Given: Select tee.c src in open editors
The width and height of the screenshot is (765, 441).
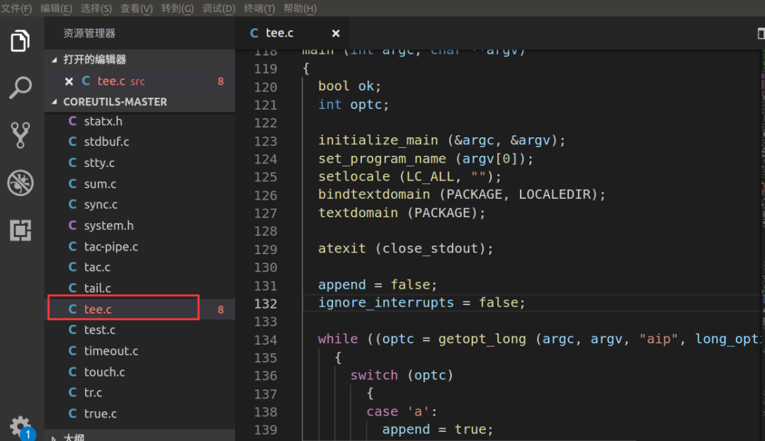Looking at the screenshot, I should point(140,81).
